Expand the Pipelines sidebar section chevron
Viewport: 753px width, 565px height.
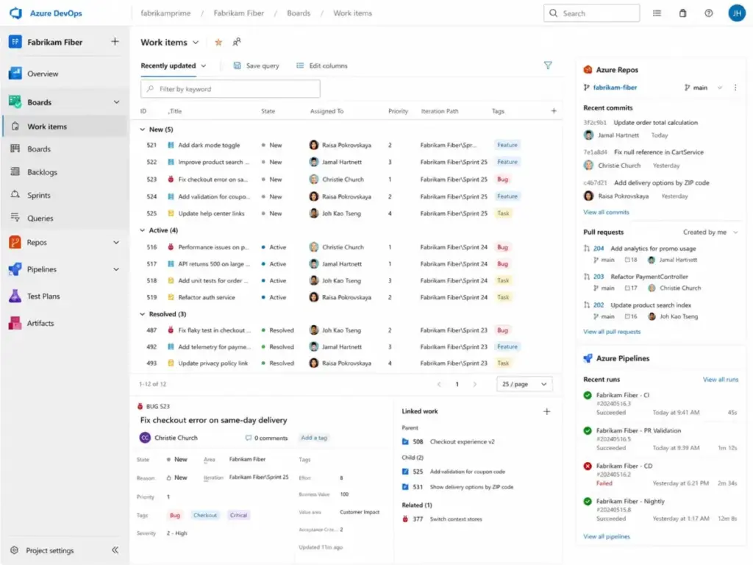[x=116, y=269]
